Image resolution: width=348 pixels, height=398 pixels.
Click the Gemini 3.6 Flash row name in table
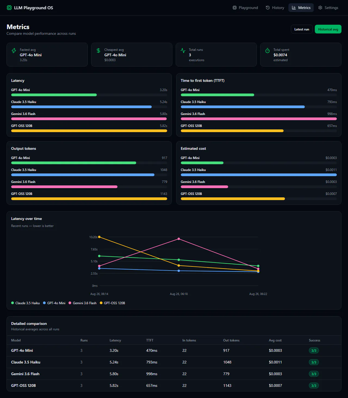[x=25, y=374]
